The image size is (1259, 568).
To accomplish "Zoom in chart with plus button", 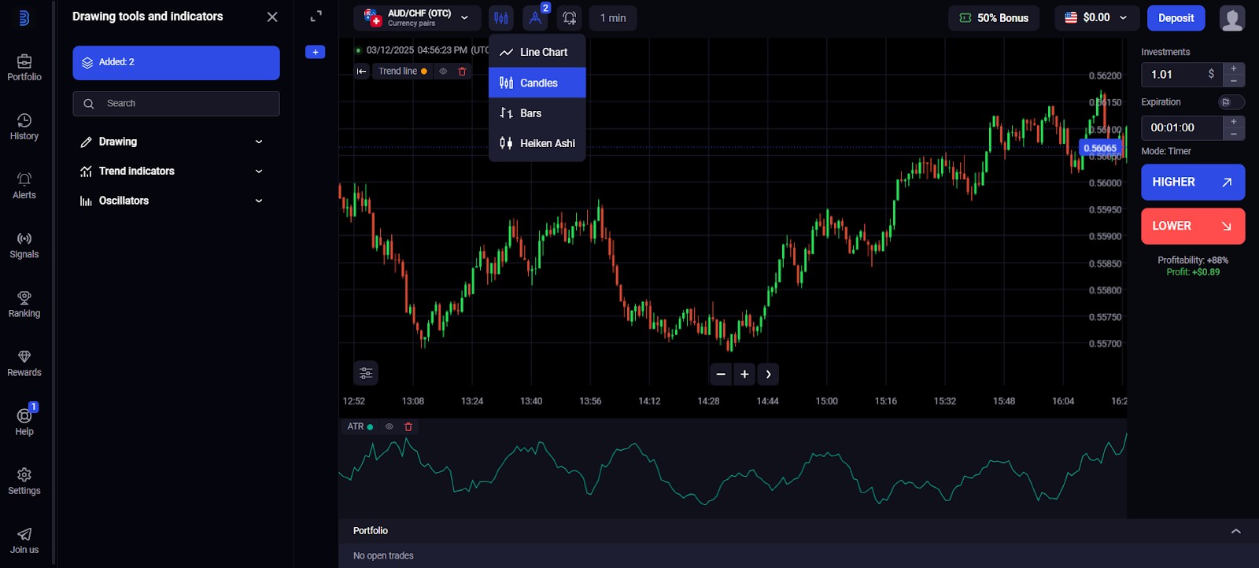I will (744, 374).
